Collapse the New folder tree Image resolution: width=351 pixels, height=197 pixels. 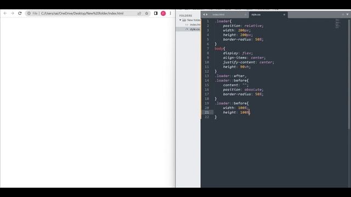click(x=180, y=20)
